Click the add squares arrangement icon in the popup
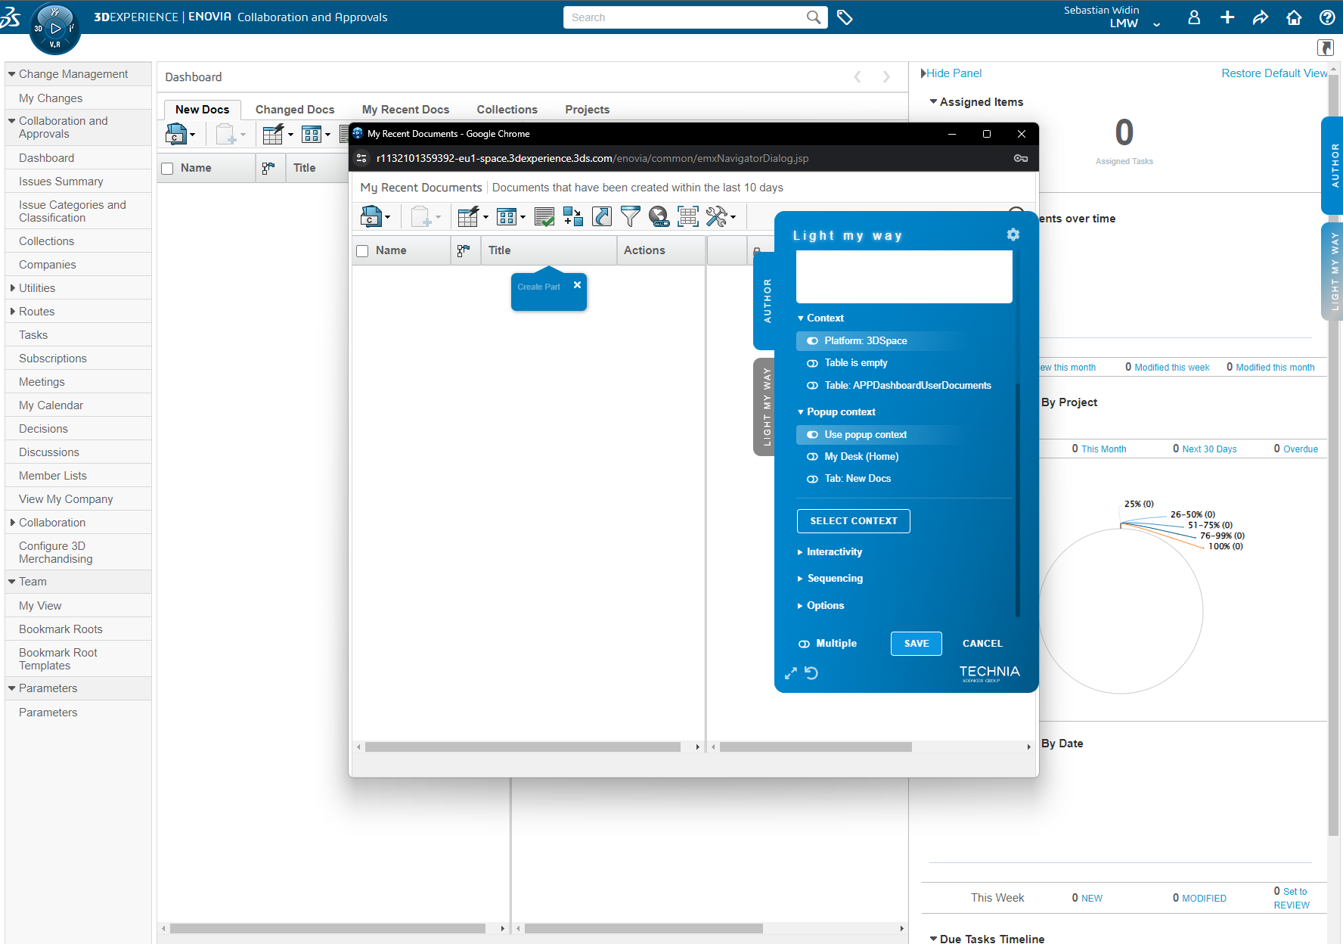Image resolution: width=1343 pixels, height=944 pixels. (x=573, y=217)
